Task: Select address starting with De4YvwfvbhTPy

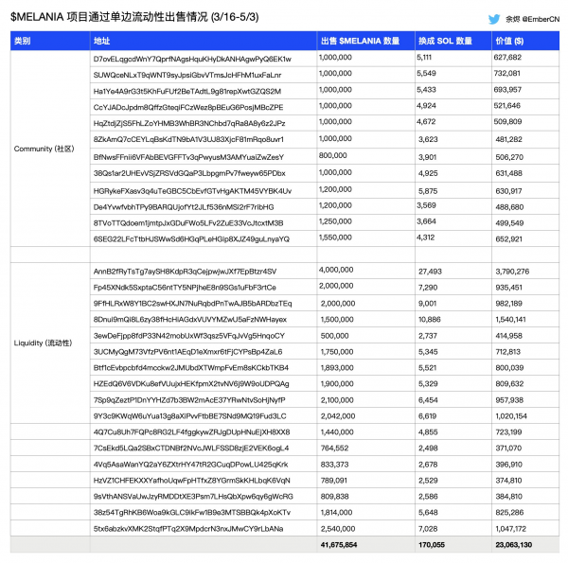Action: 184,207
